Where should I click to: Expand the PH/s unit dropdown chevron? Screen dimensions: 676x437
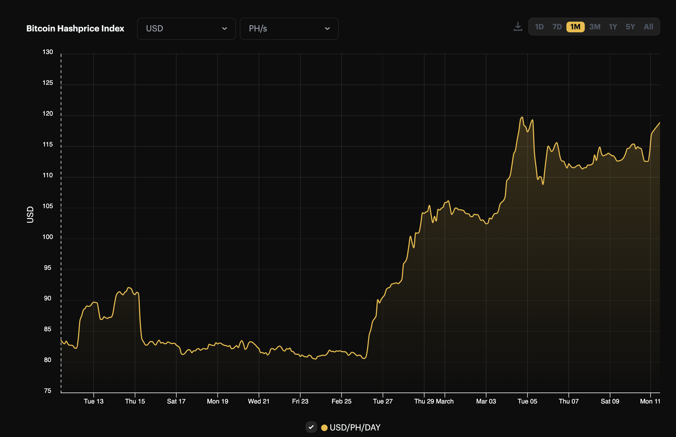[327, 29]
